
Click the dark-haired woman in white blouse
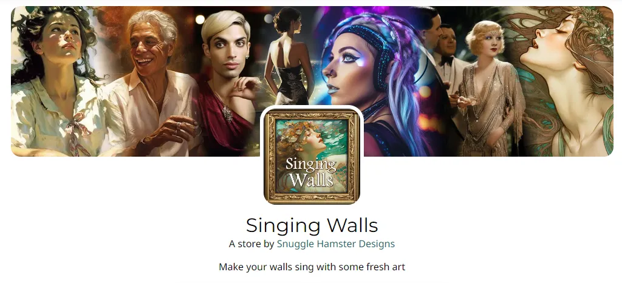tap(55, 80)
